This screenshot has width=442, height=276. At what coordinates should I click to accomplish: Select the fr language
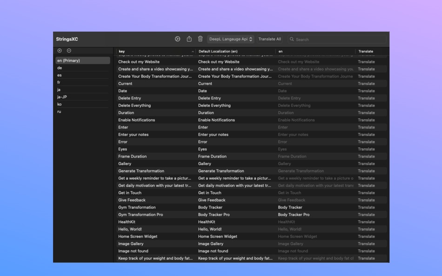(83, 83)
